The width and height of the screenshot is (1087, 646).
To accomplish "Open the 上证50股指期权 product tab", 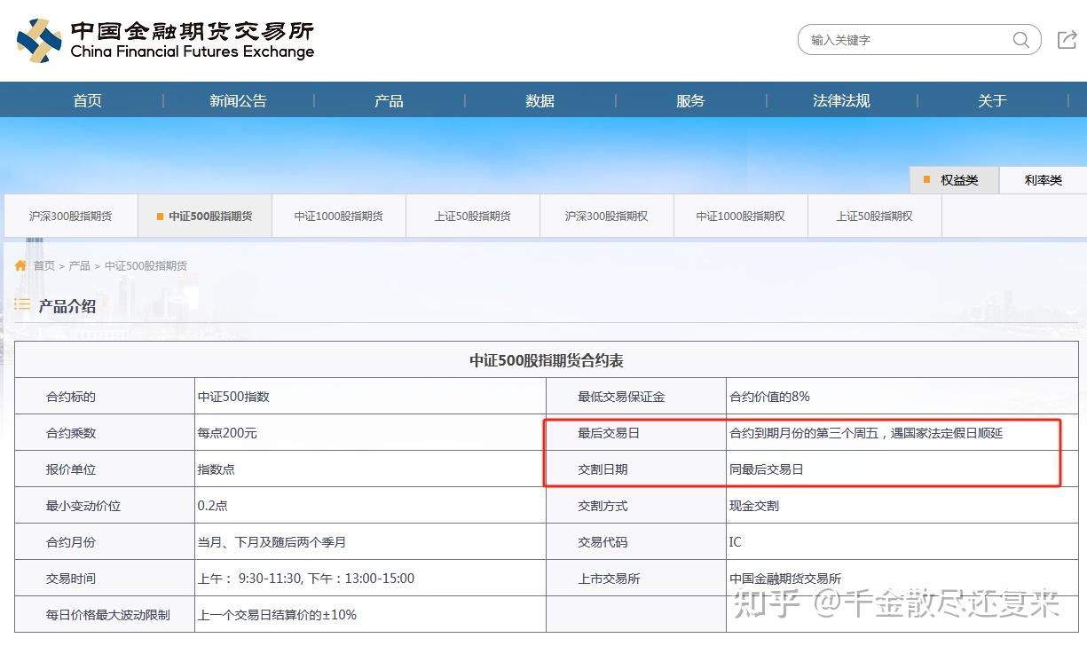I will pyautogui.click(x=874, y=215).
